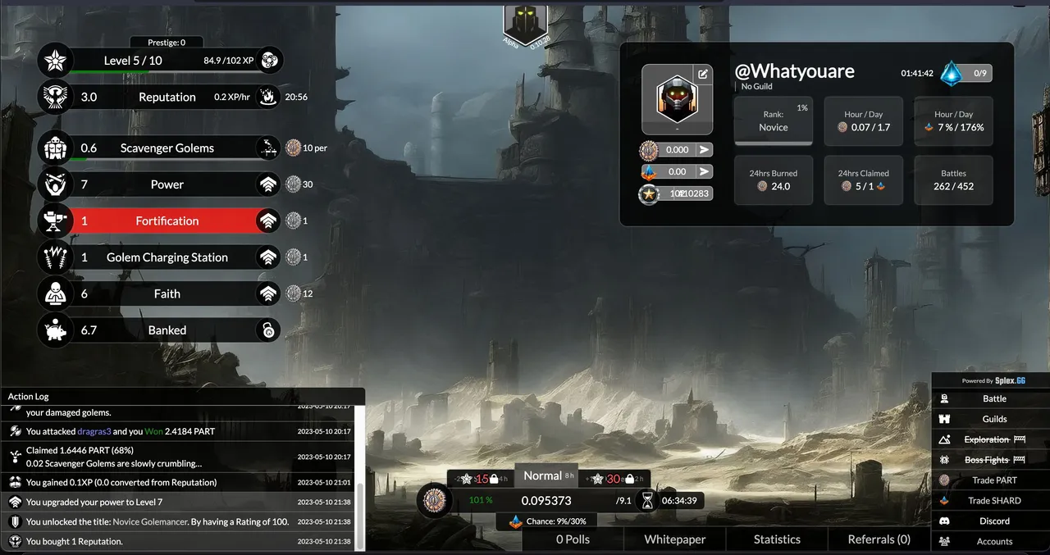This screenshot has height=555, width=1050.
Task: Click the Alpha robot head at top center
Action: coord(525,25)
